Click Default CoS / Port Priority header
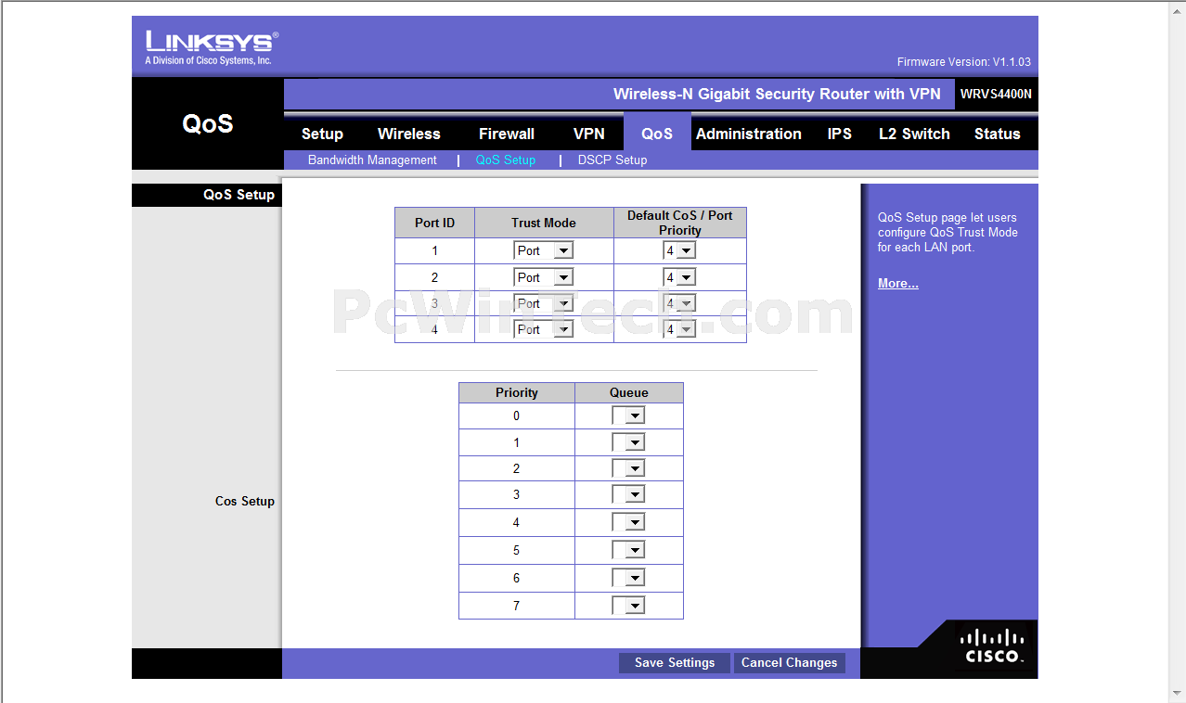1186x703 pixels. coord(680,223)
